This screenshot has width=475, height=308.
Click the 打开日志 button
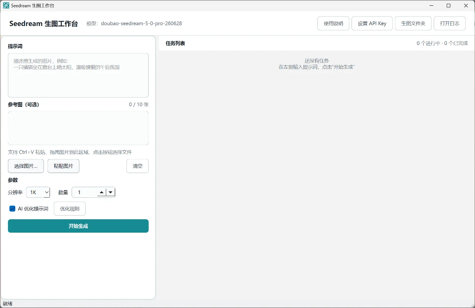coord(449,23)
